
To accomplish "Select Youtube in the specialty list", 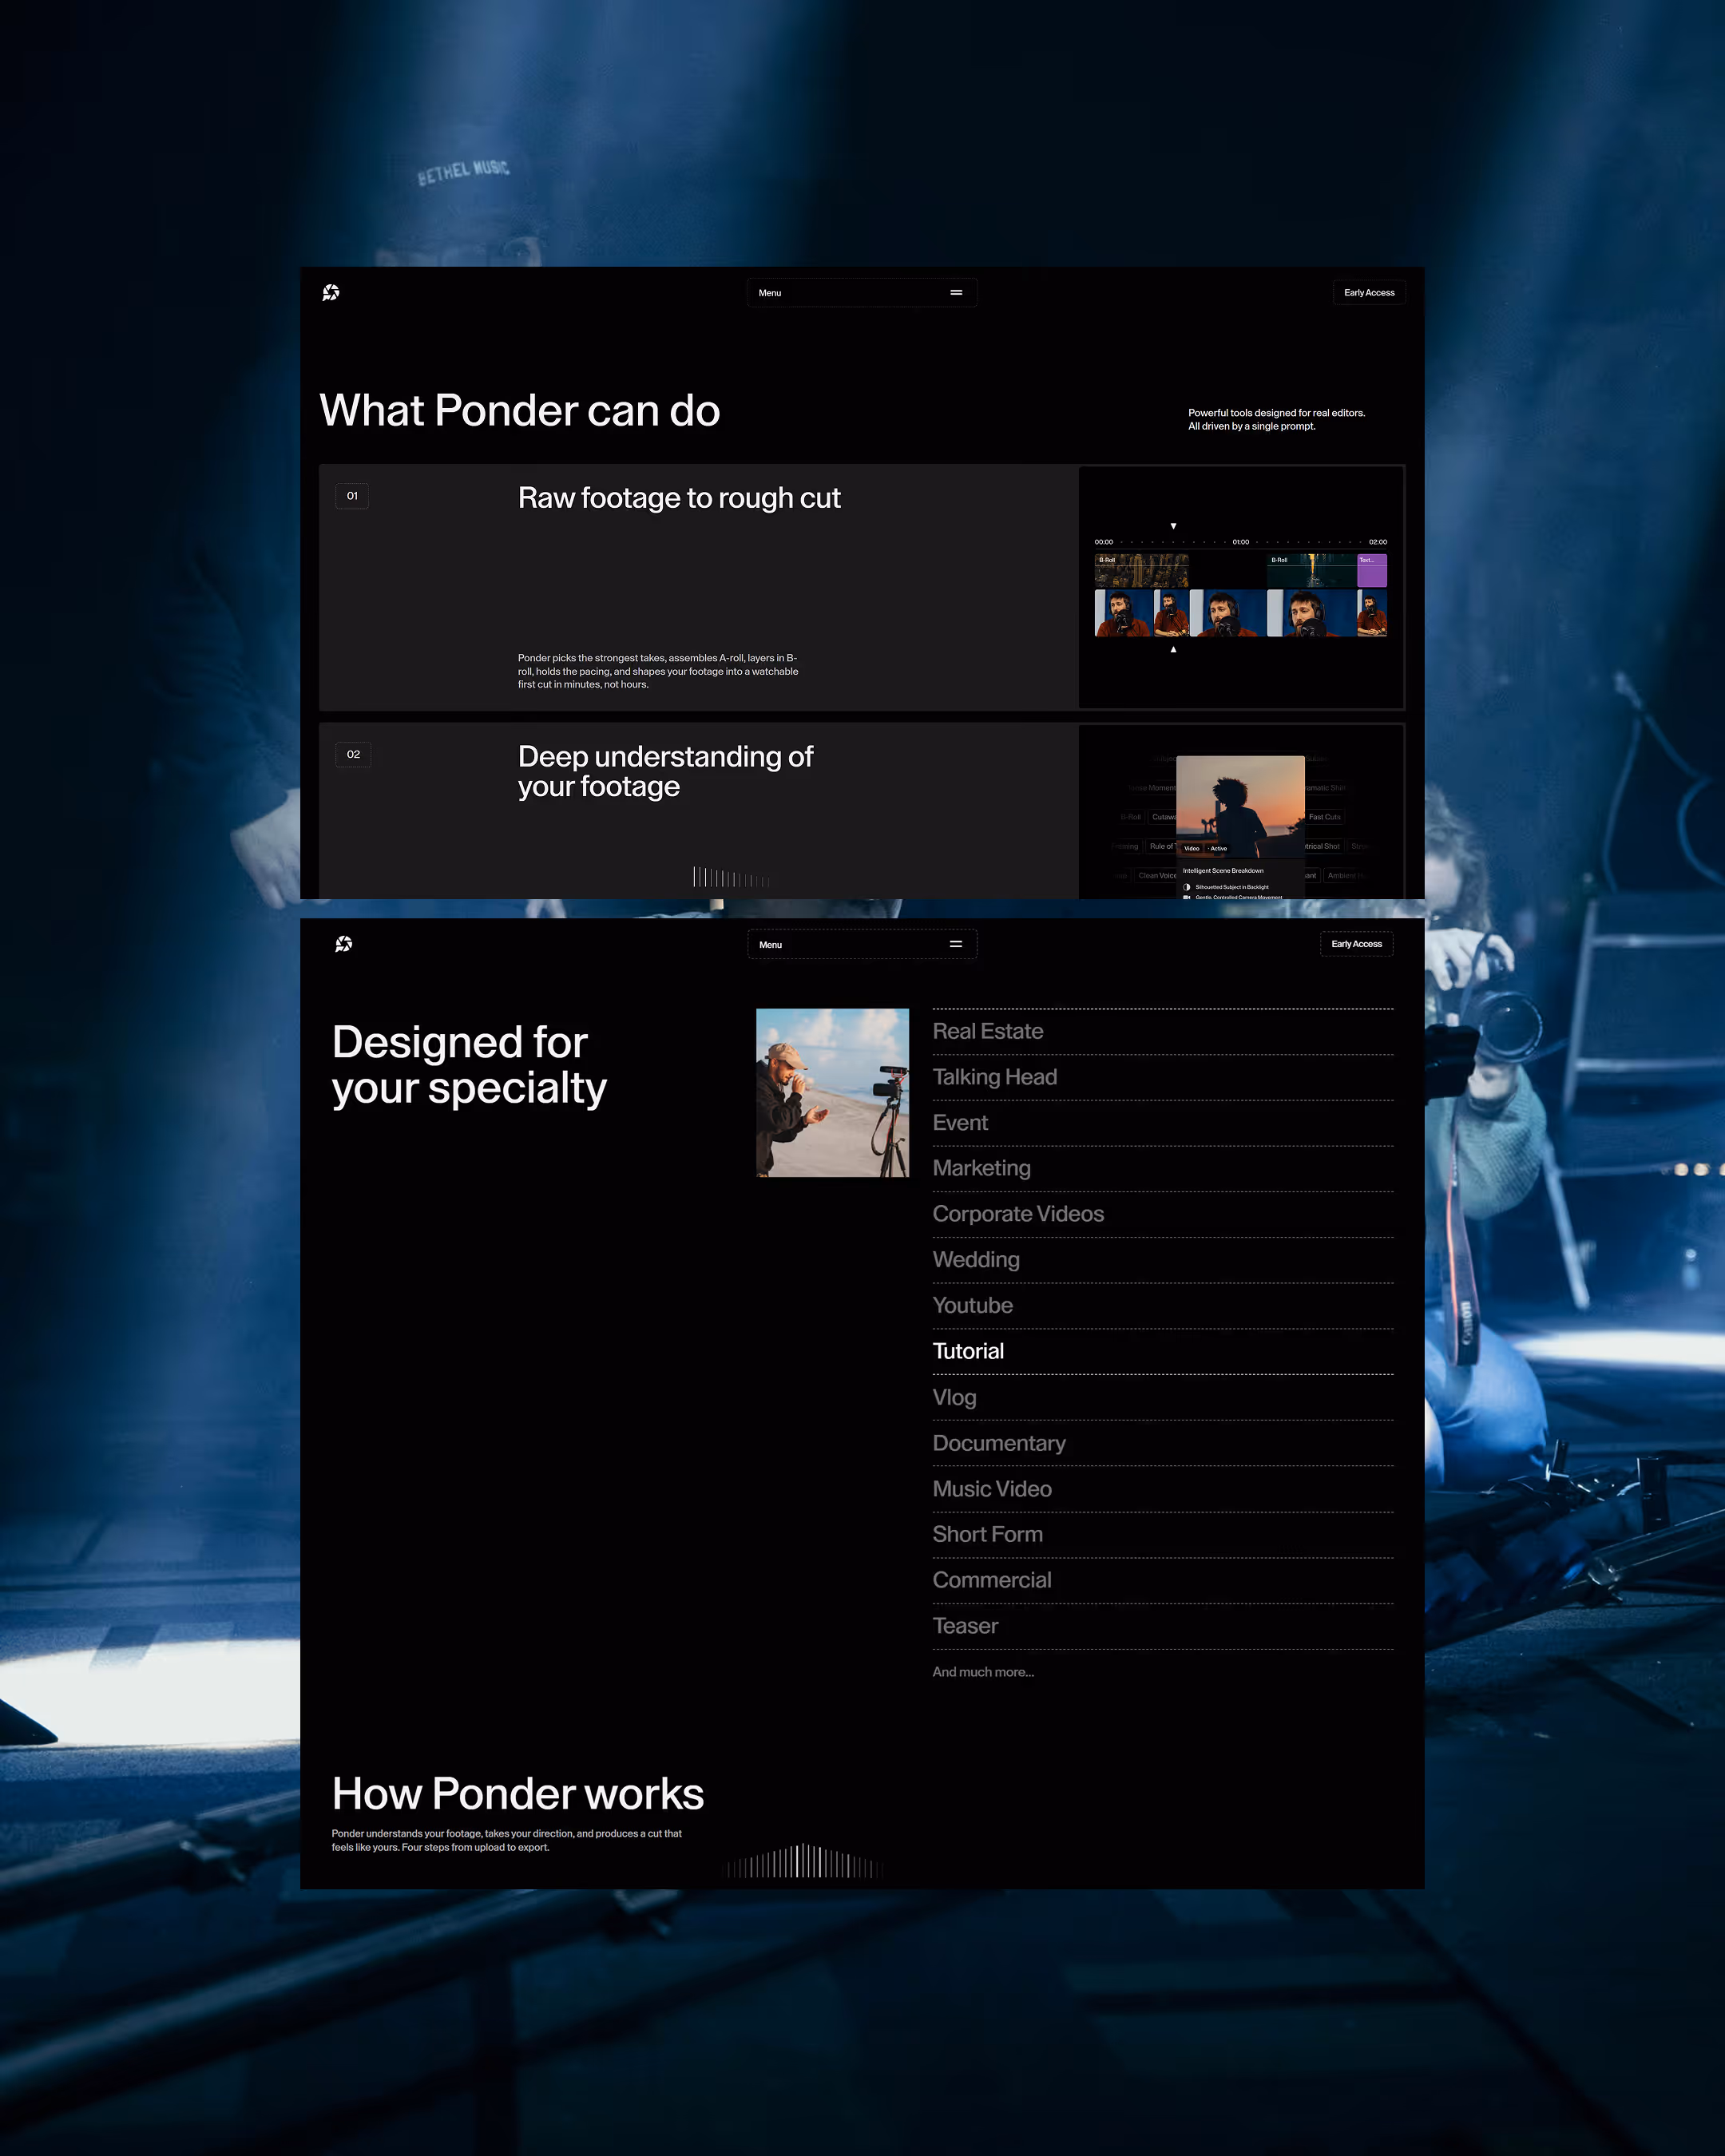I will pyautogui.click(x=973, y=1306).
